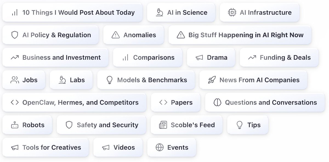Open the Drama category
This screenshot has height=162, width=329.
coord(211,57)
